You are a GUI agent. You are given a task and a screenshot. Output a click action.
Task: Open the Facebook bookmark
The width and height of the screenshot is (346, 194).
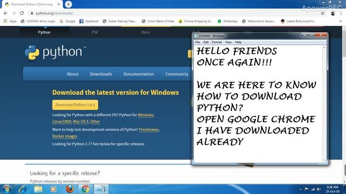click(89, 21)
